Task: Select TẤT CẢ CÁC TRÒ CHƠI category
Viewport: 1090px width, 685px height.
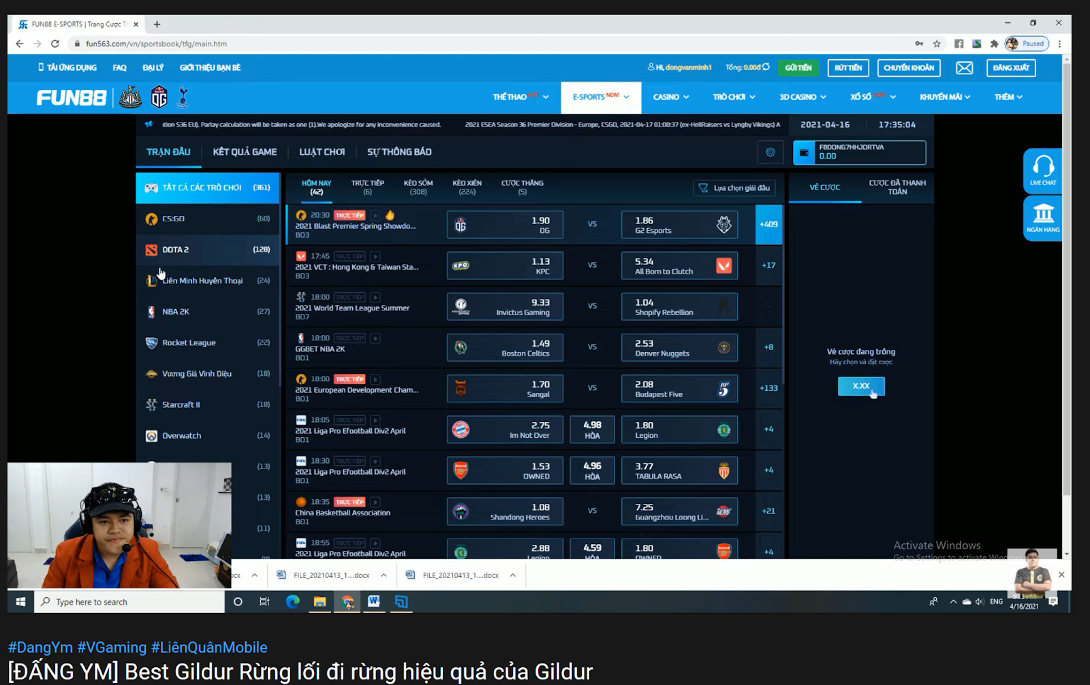Action: pos(208,188)
